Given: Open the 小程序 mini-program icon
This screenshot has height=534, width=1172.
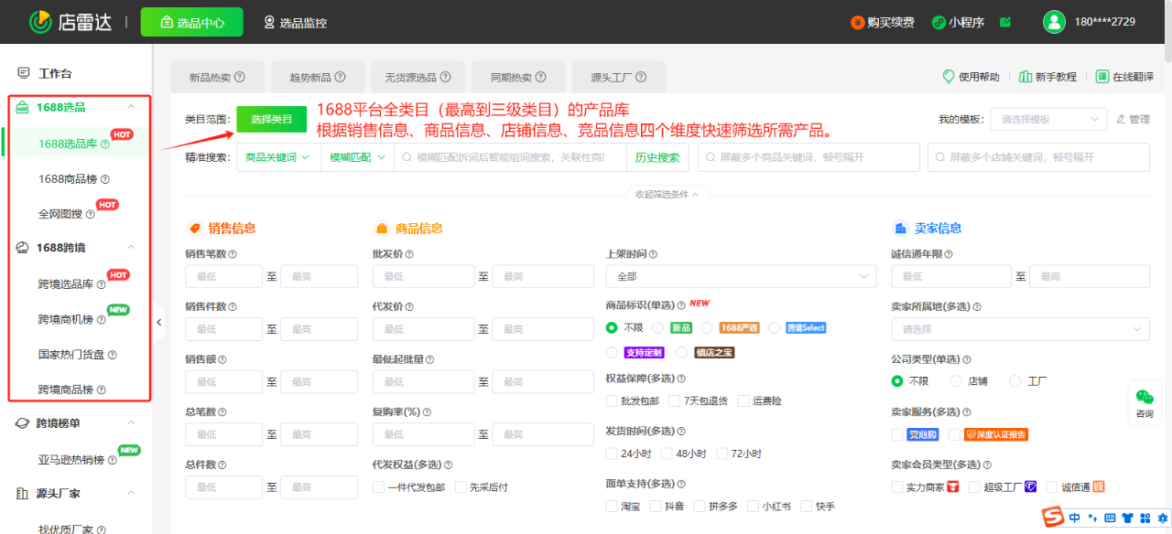Looking at the screenshot, I should (x=939, y=22).
